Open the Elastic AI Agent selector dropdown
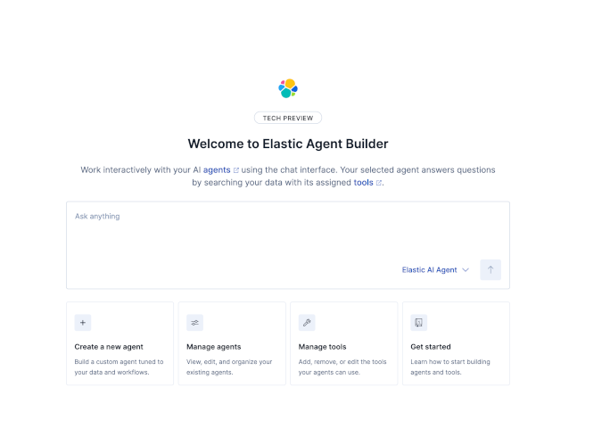The width and height of the screenshot is (602, 437). coord(434,270)
